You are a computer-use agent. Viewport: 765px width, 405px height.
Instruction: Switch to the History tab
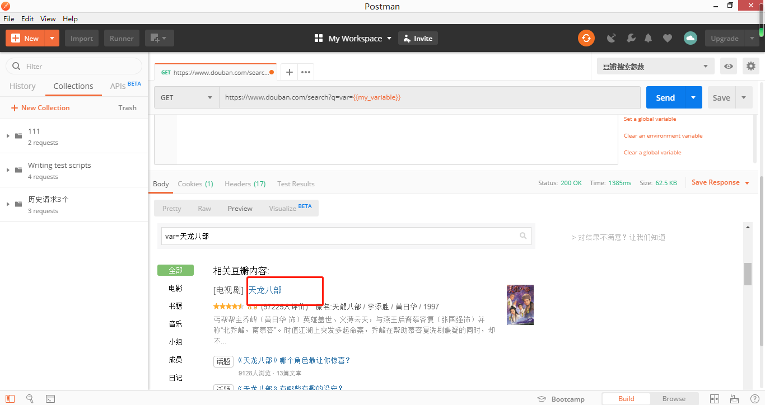tap(22, 86)
